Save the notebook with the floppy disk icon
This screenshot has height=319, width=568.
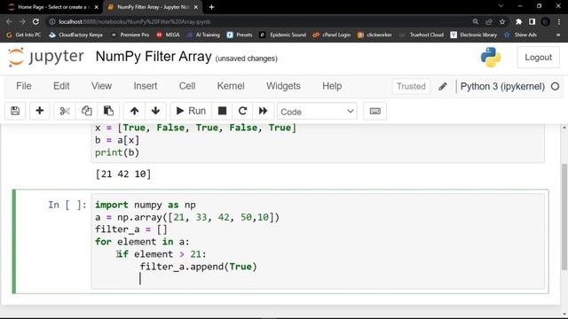(x=15, y=111)
